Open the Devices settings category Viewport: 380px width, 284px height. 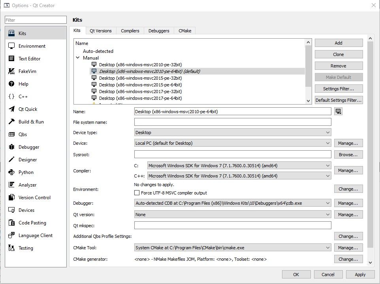(x=36, y=210)
